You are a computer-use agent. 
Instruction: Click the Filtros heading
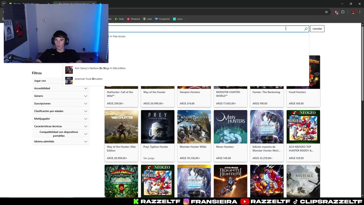click(x=37, y=73)
